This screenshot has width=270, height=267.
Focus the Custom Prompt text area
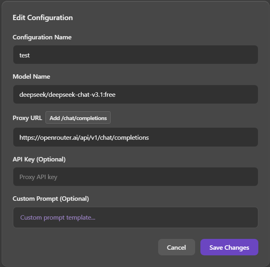click(135, 217)
